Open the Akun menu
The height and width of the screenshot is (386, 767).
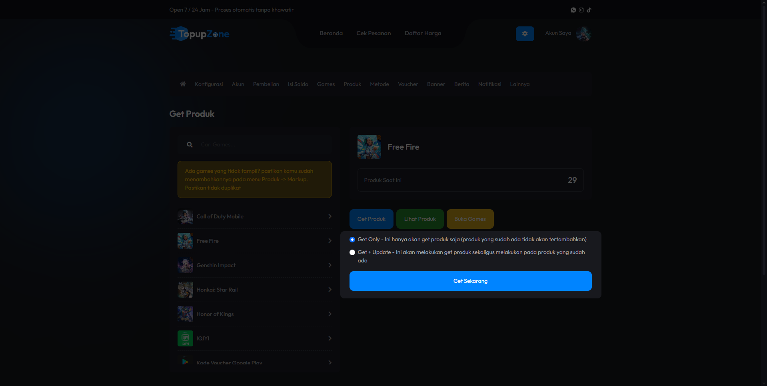[x=238, y=84]
